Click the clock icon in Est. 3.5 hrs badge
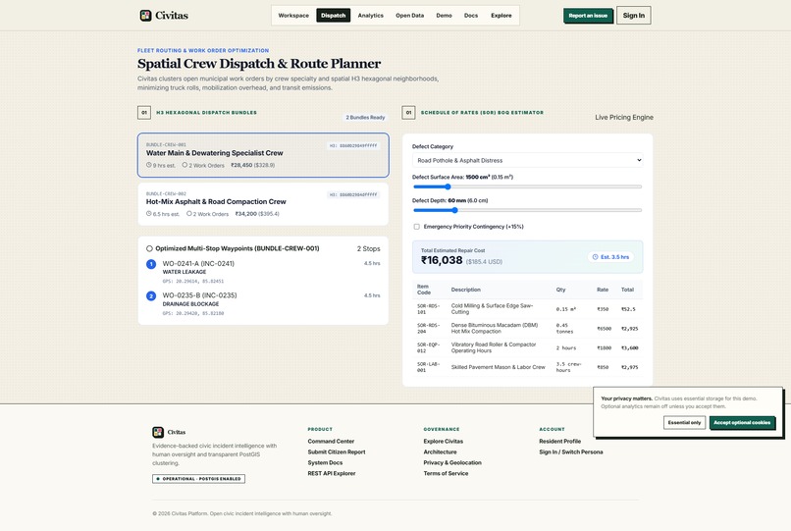 [x=596, y=257]
